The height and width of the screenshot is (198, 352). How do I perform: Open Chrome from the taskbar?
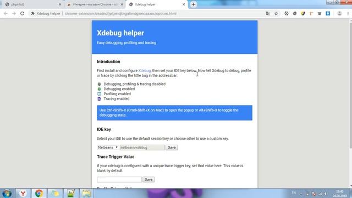tap(39, 193)
